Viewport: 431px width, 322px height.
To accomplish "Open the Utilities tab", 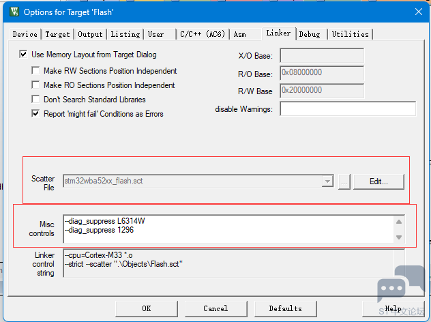I will click(x=351, y=34).
